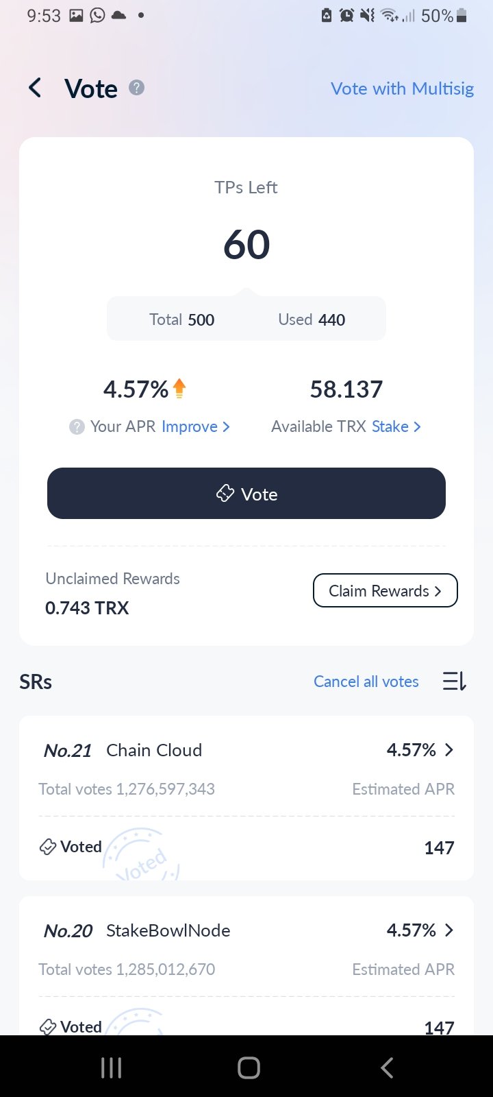Claim the unclaimed TRX rewards
493x1097 pixels.
(x=385, y=590)
